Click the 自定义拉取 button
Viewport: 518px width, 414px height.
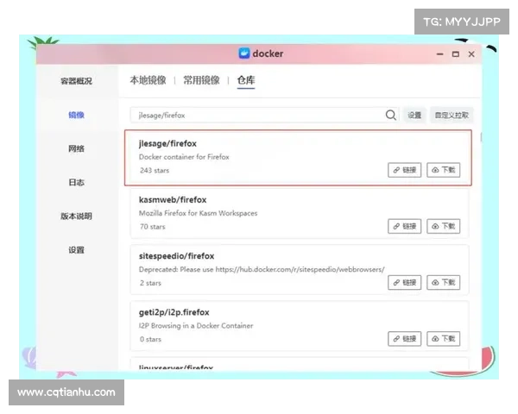point(452,116)
